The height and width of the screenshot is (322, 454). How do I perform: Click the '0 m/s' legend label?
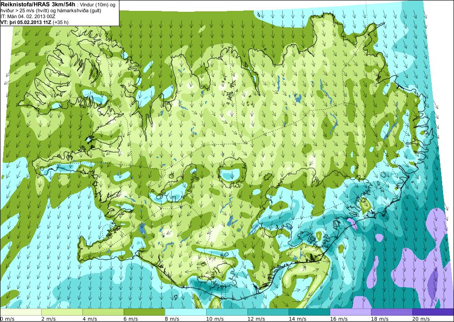point(7,319)
